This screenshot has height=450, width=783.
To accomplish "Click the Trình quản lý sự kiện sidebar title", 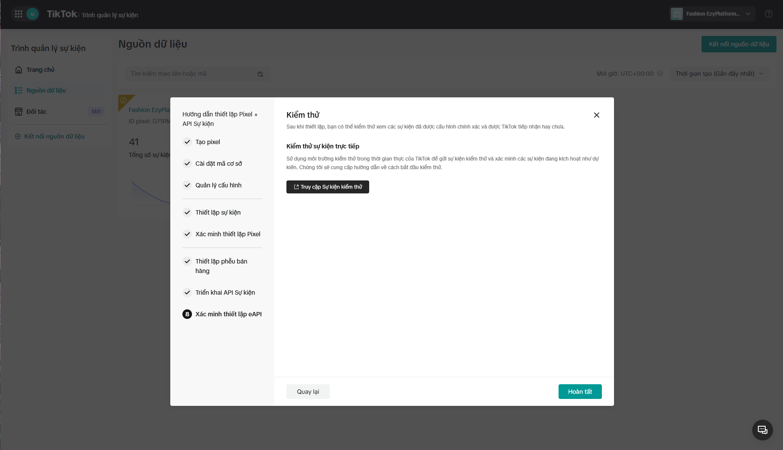I will 48,48.
